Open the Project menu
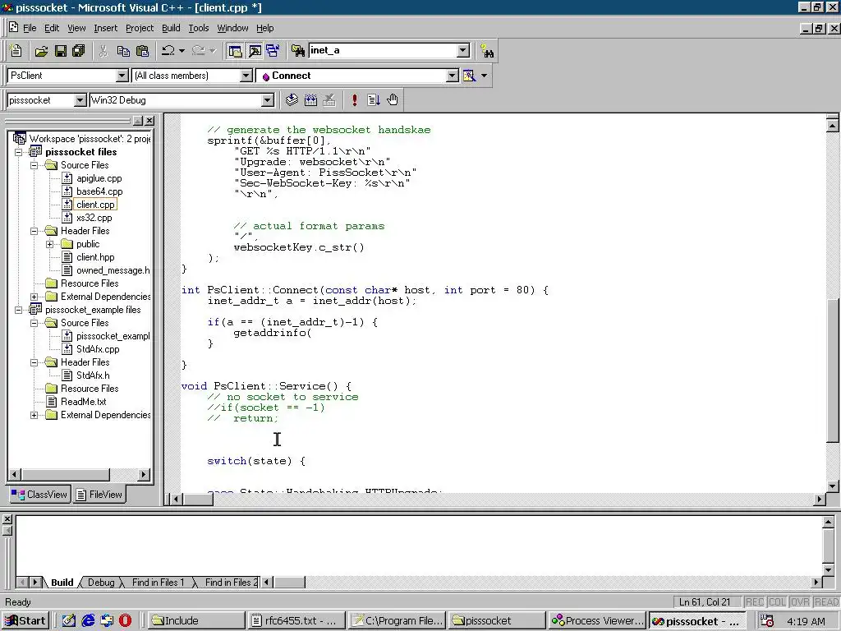Screen dimensions: 841x631 point(140,28)
